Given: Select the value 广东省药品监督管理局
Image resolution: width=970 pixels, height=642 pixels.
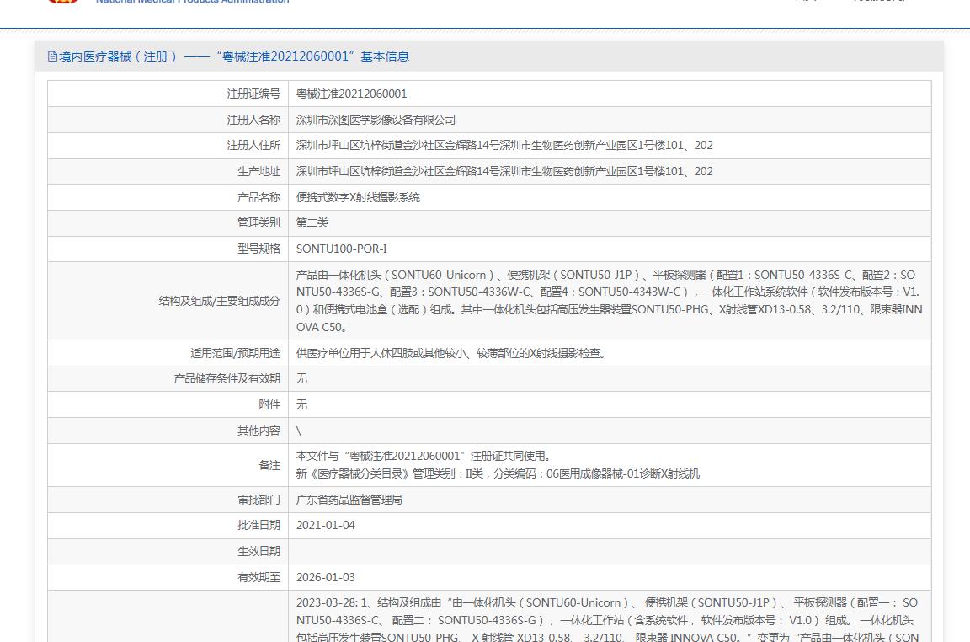Looking at the screenshot, I should [349, 500].
